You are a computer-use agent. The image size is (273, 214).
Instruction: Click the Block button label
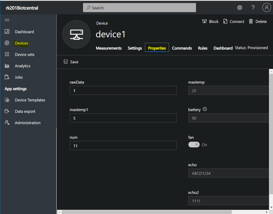point(213,21)
